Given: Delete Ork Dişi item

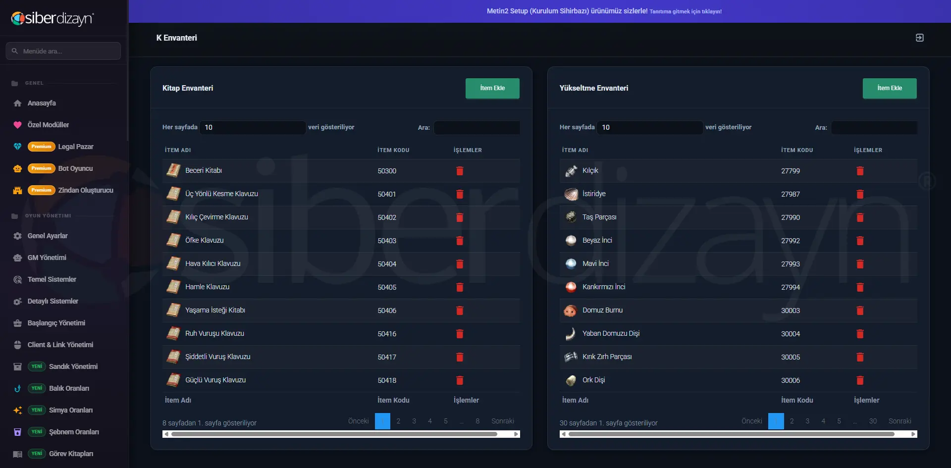Looking at the screenshot, I should click(x=860, y=380).
